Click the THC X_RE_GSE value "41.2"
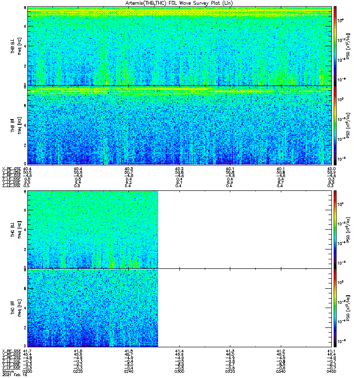This screenshot has height=378, width=354. (281, 351)
